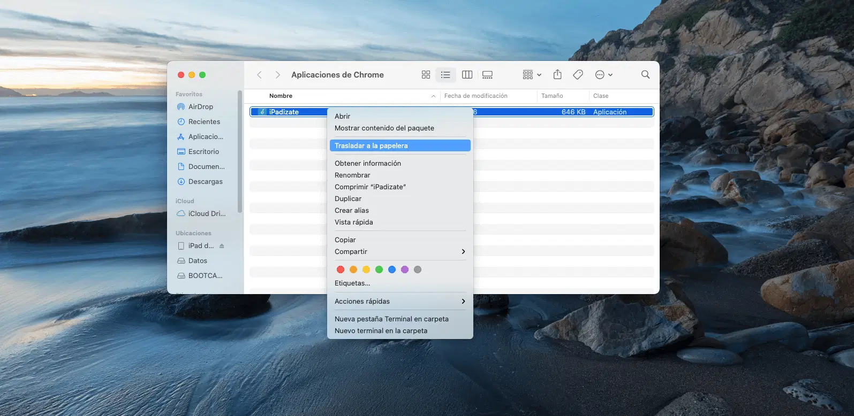The image size is (854, 416).
Task: Choose Vista rápida
Action: [400, 222]
